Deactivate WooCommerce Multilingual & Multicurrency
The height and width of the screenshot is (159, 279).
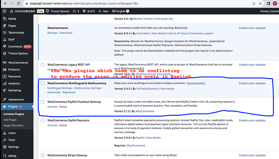coord(54,92)
